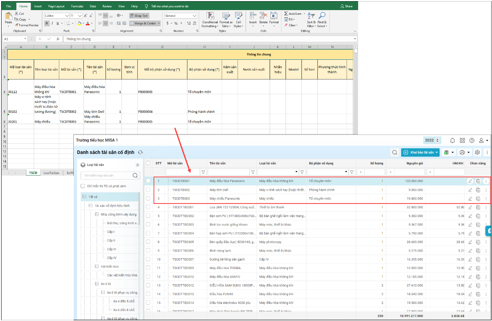Click the notification bell icon
Image resolution: width=492 pixels, height=321 pixels.
pyautogui.click(x=452, y=140)
